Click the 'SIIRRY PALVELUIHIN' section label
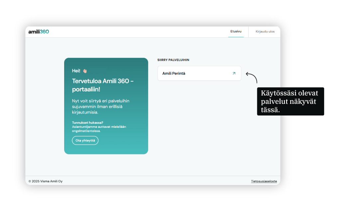 173,60
